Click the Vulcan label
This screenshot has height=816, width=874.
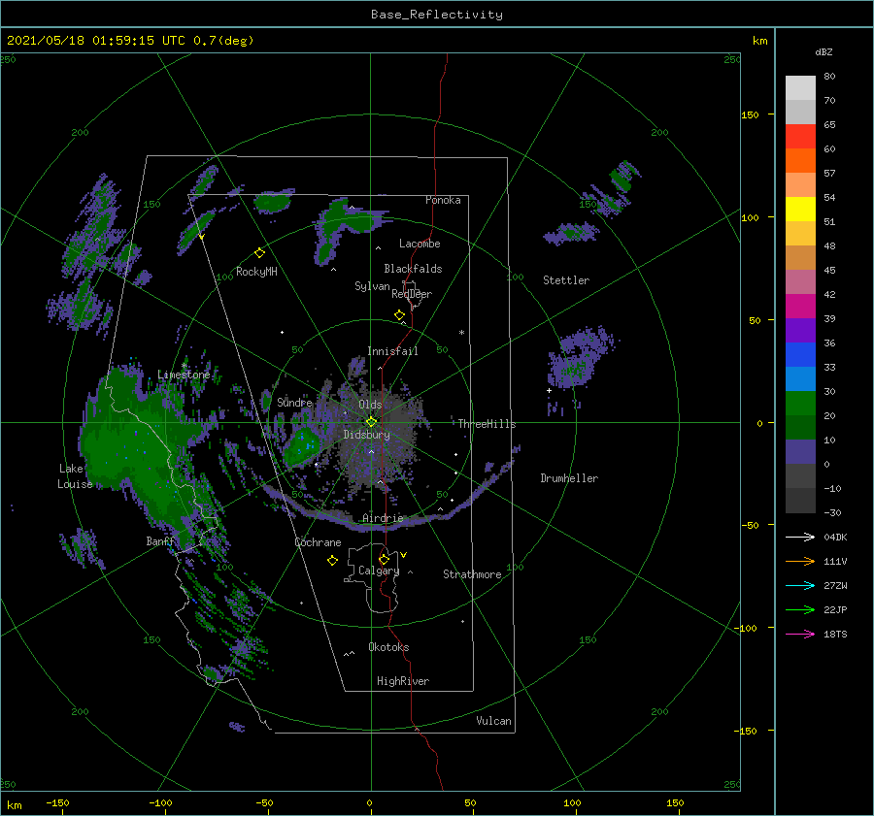coord(493,721)
